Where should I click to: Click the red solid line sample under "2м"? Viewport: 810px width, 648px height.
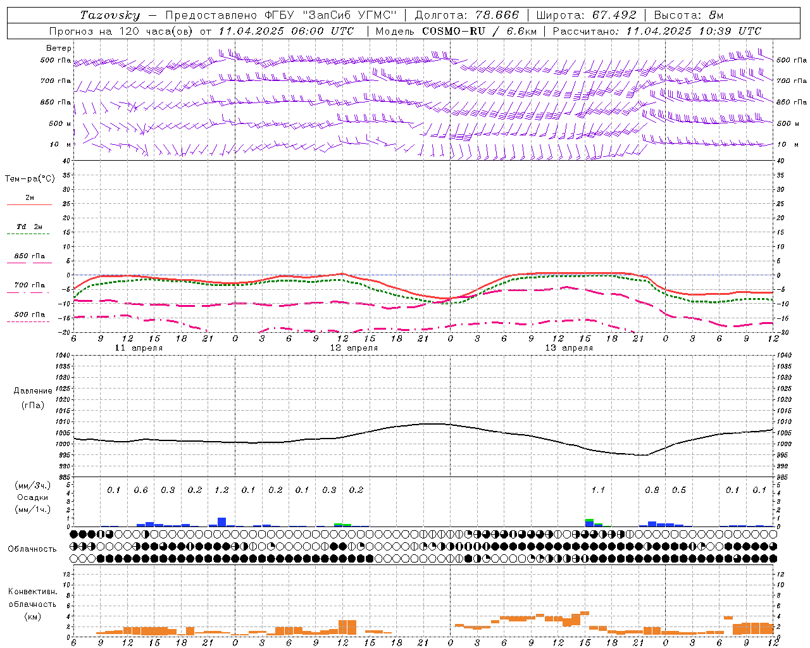pos(29,205)
